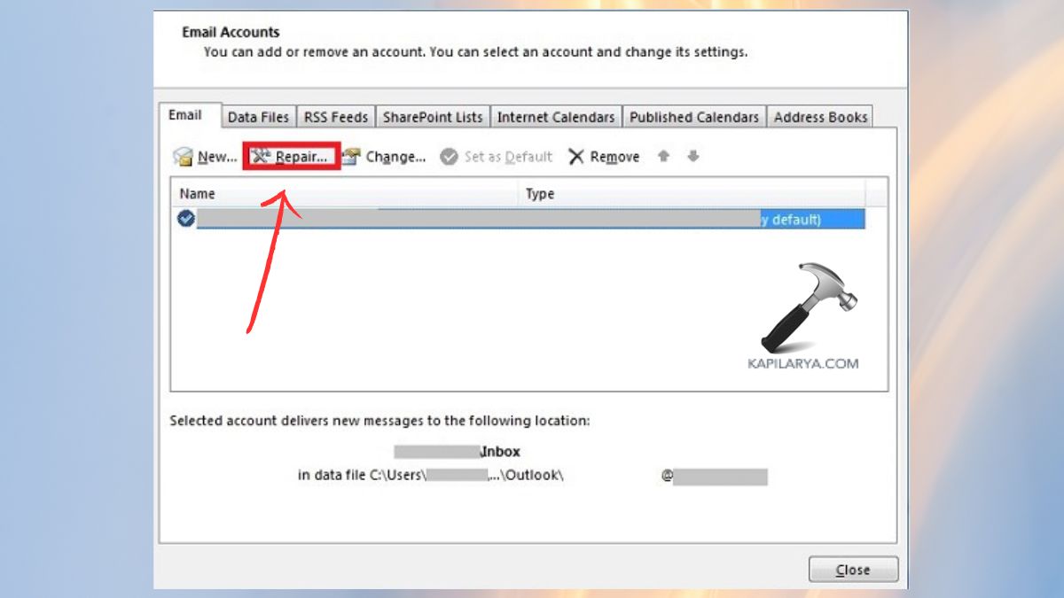Click the Type column header
The height and width of the screenshot is (598, 1064).
click(x=539, y=193)
